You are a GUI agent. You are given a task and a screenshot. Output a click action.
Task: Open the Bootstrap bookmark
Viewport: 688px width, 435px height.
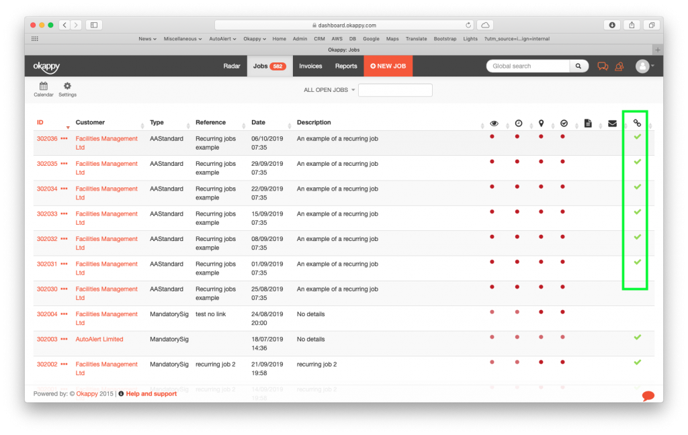point(445,38)
